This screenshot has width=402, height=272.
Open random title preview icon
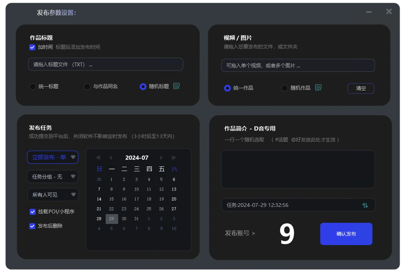click(x=176, y=86)
